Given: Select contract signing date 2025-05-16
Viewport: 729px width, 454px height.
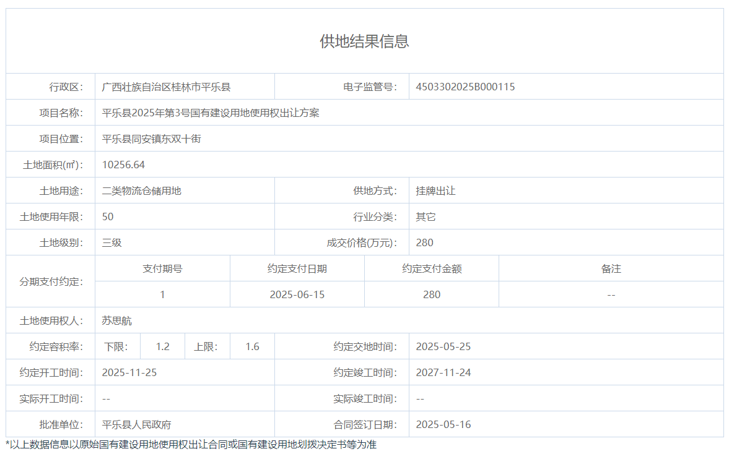Looking at the screenshot, I should [443, 425].
